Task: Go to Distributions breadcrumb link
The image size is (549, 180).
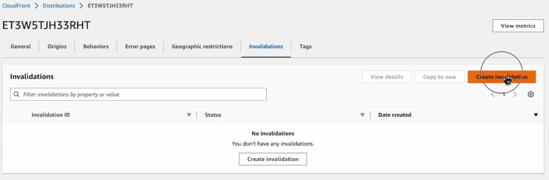Action: click(59, 6)
